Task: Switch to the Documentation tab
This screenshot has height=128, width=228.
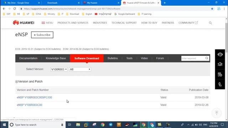Action: click(28, 58)
